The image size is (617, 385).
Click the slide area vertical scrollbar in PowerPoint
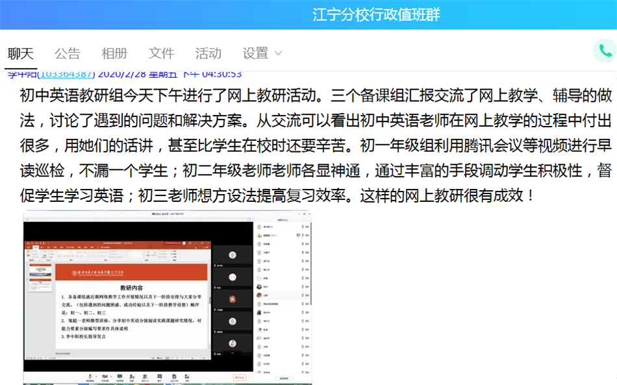pyautogui.click(x=210, y=299)
